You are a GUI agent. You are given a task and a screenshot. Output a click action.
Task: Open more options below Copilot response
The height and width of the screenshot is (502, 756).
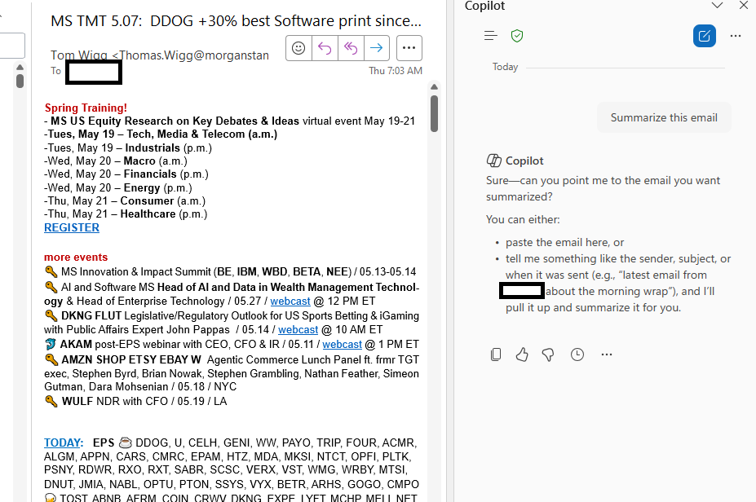pyautogui.click(x=607, y=354)
